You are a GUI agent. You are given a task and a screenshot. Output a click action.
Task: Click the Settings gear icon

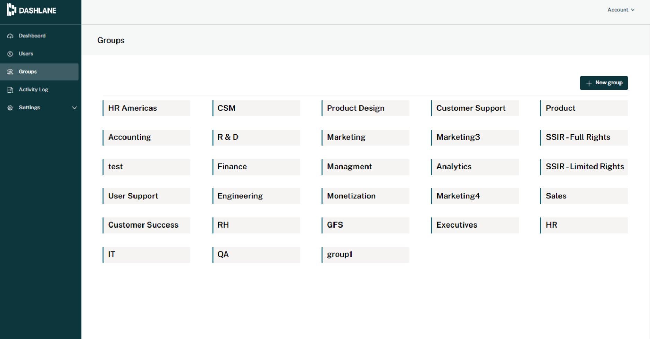[x=10, y=108]
